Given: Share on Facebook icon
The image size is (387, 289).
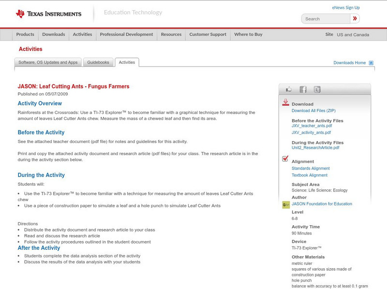Looking at the screenshot, I should pos(303,89).
